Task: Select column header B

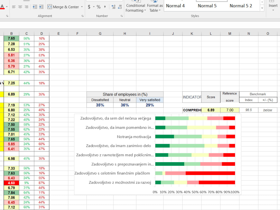Action: coord(11,33)
